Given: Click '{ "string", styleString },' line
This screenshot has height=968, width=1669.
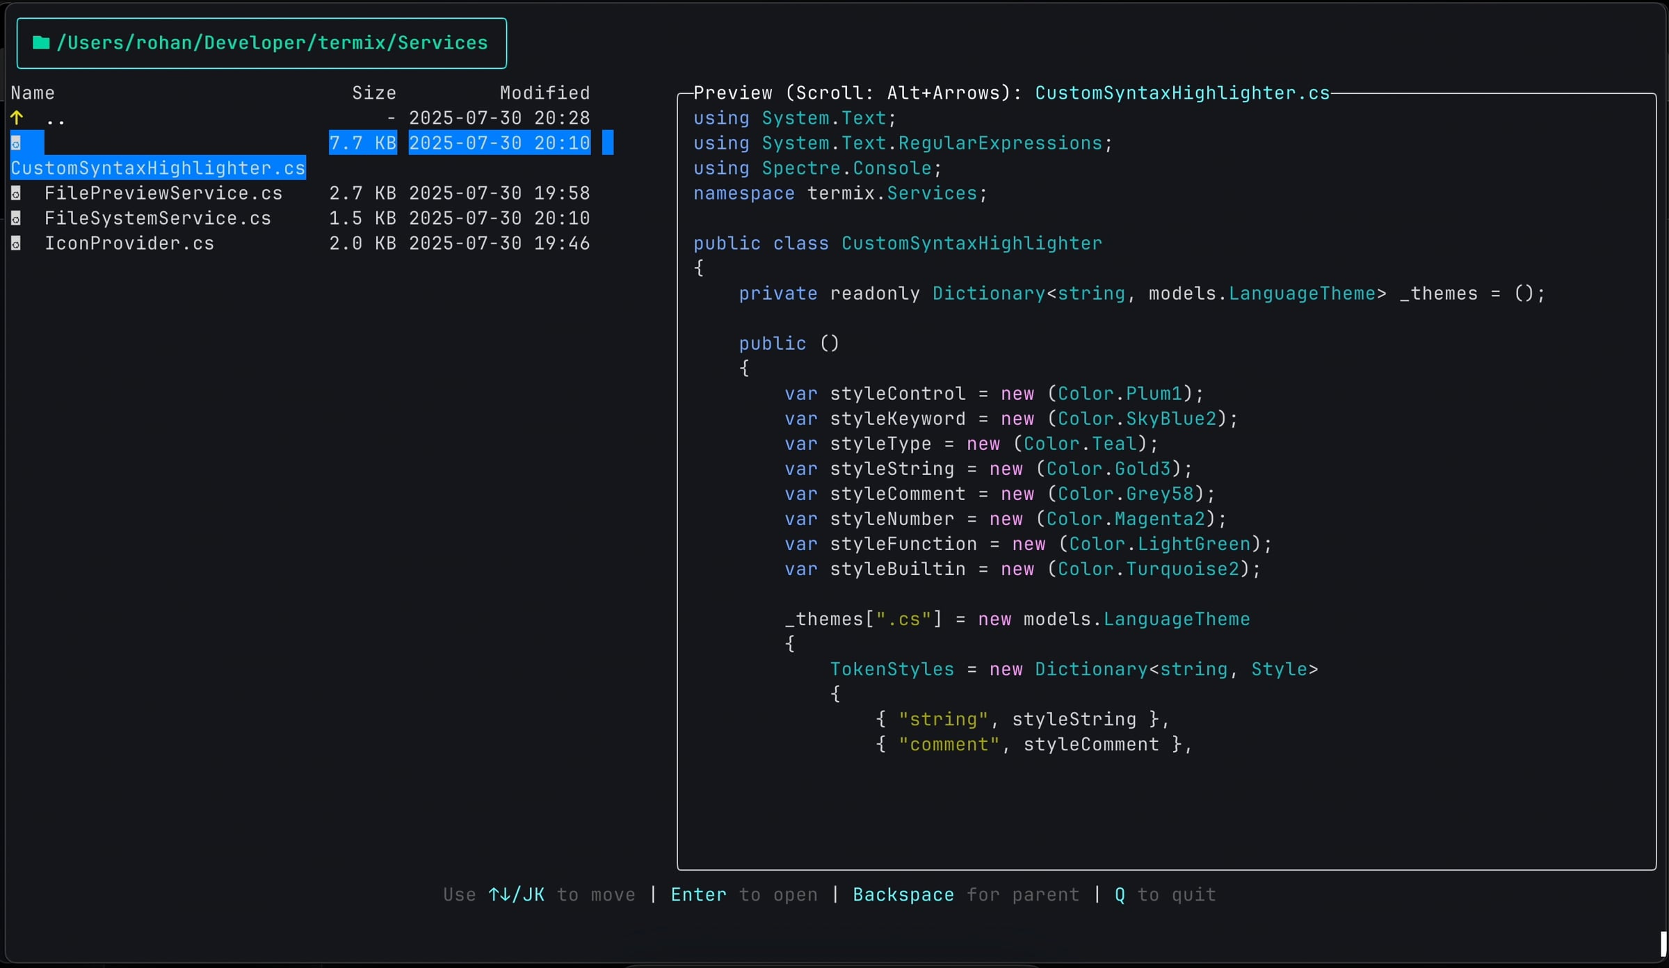Looking at the screenshot, I should pyautogui.click(x=1023, y=719).
